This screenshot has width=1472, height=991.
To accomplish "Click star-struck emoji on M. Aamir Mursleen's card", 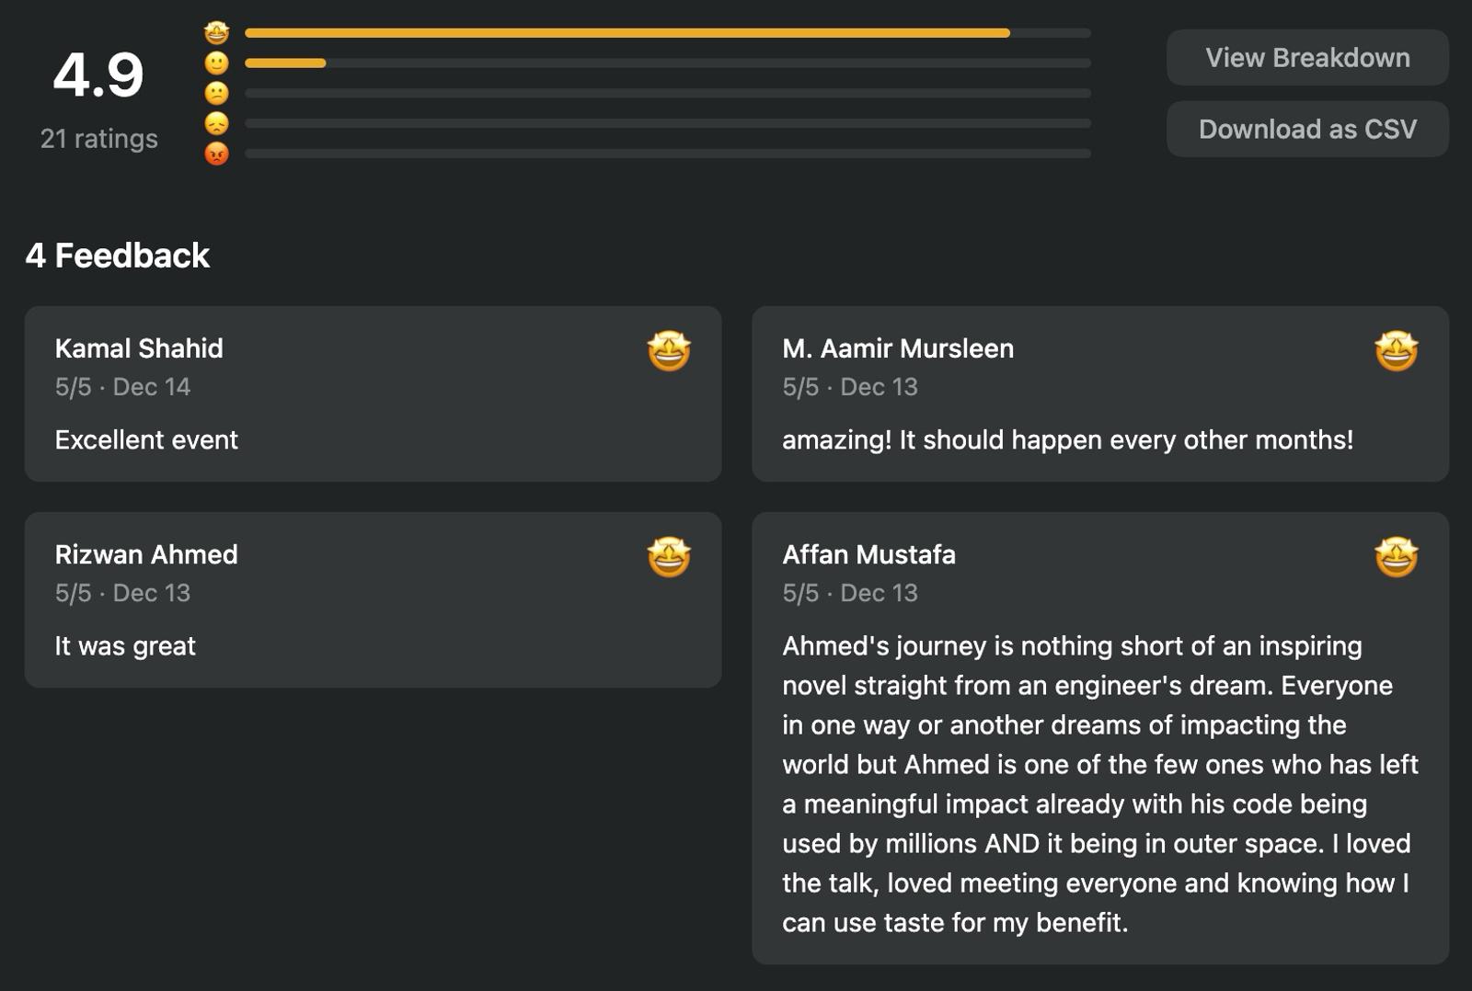I will 1396,351.
